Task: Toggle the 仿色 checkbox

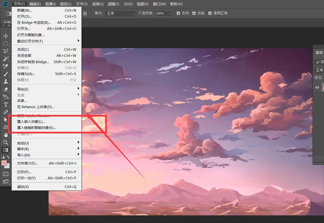Action: click(194, 13)
